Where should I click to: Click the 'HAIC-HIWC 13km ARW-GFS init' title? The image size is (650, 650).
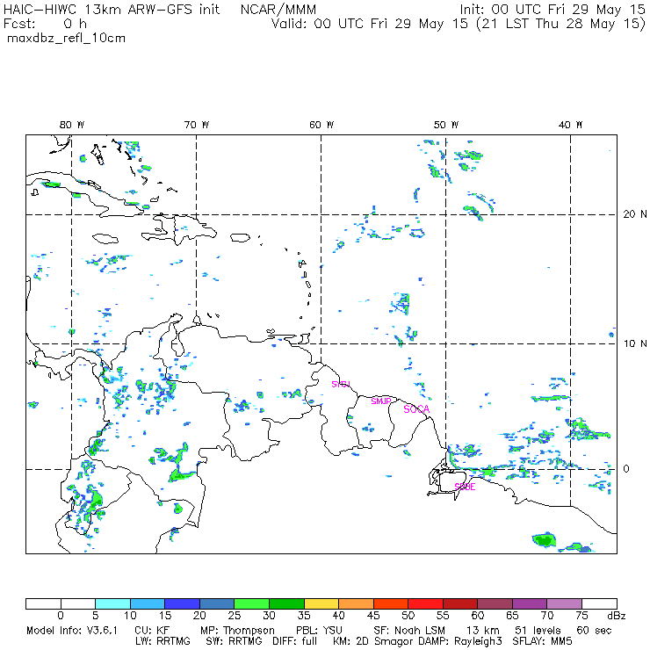(111, 10)
